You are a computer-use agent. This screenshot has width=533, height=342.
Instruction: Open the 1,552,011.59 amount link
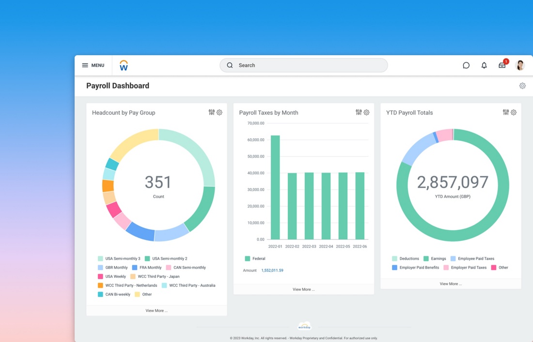click(272, 270)
